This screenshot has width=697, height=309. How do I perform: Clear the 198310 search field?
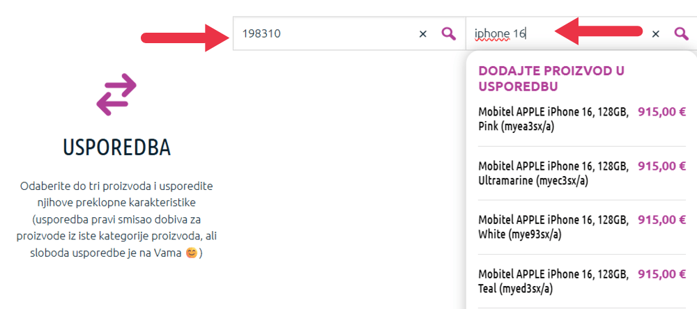(x=422, y=33)
